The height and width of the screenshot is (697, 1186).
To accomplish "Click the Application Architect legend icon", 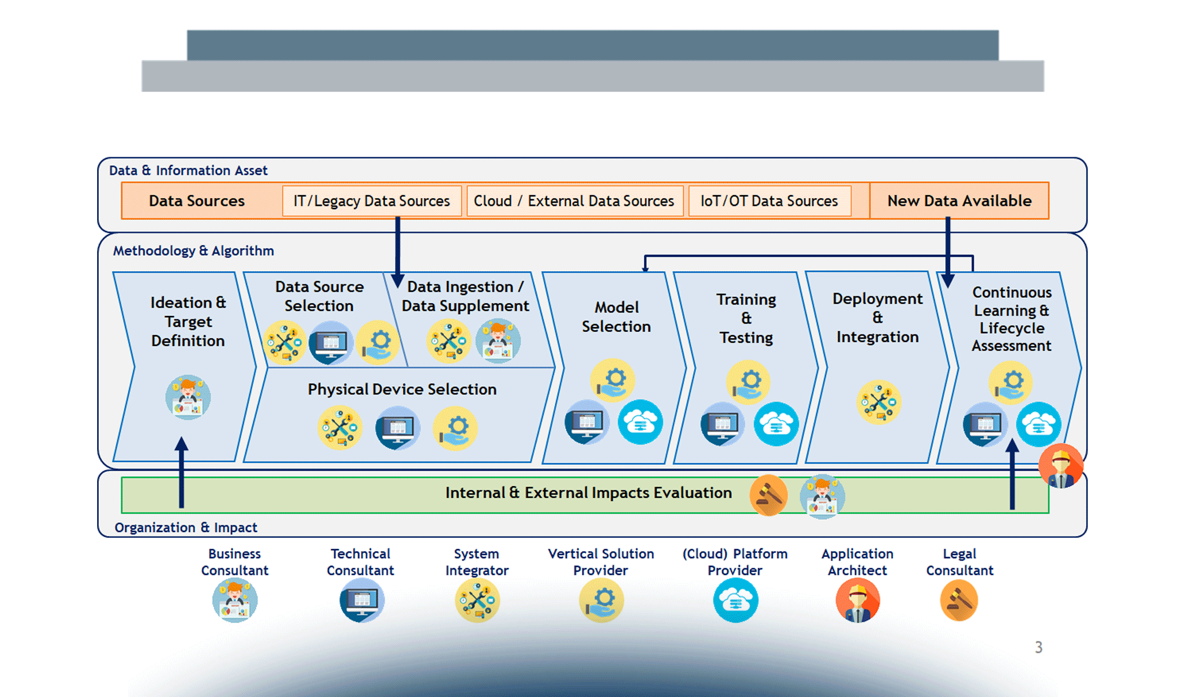I will [858, 601].
